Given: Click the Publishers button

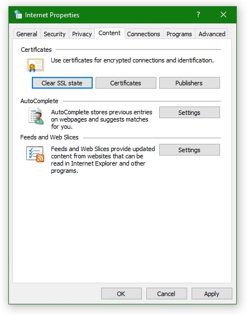Looking at the screenshot, I should point(189,83).
